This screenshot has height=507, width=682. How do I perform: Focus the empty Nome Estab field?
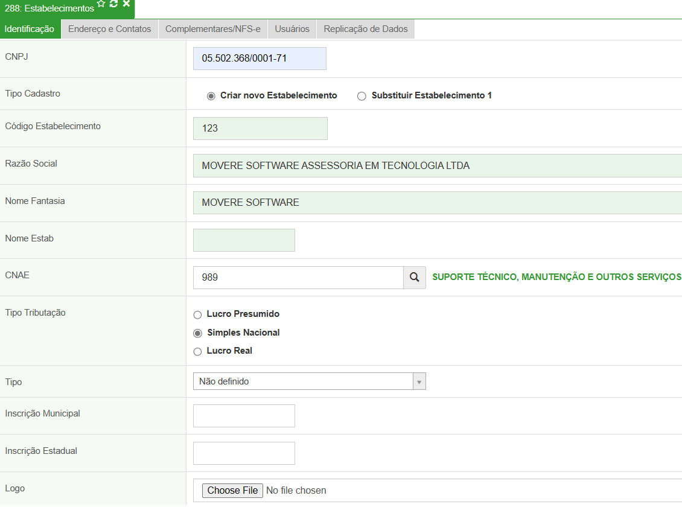pos(244,240)
